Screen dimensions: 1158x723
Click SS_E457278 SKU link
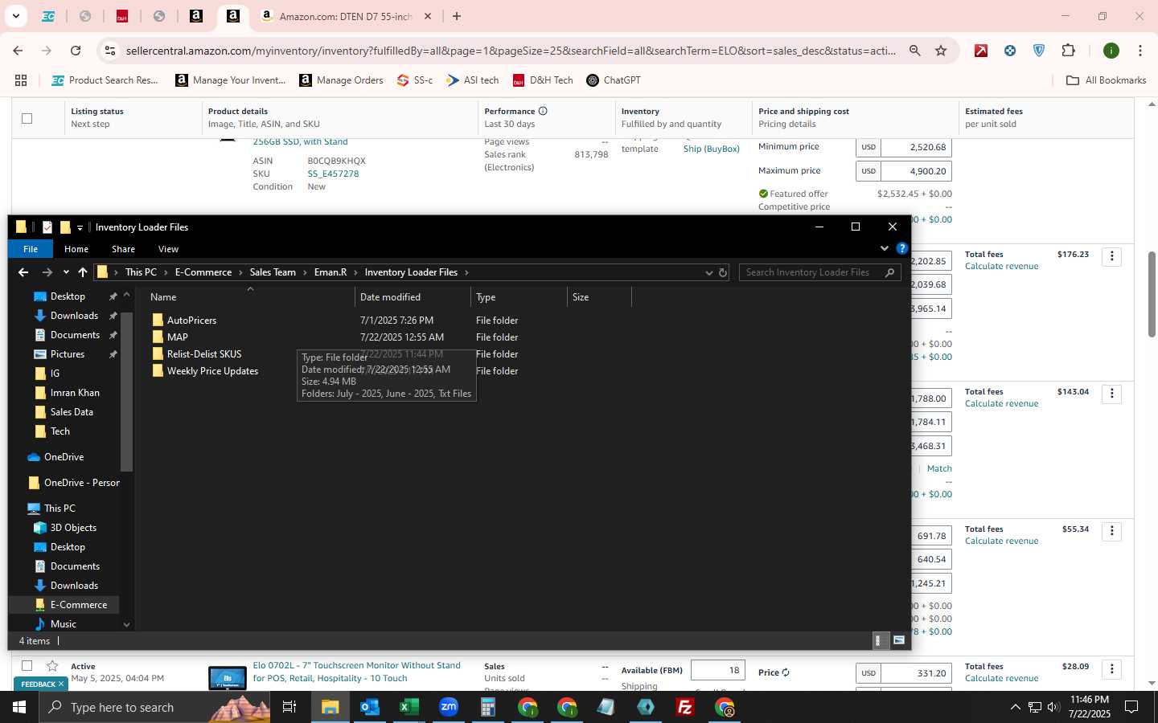pyautogui.click(x=333, y=174)
